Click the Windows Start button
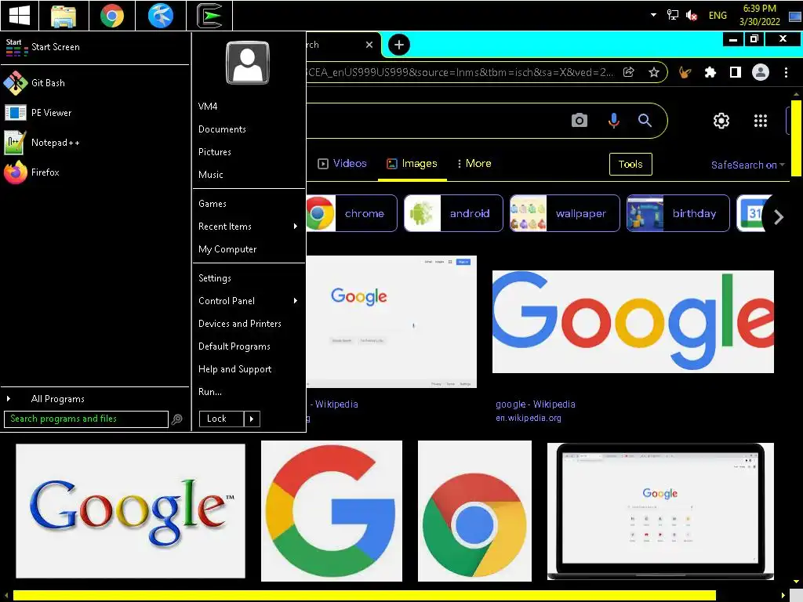Screen dimensions: 803x602 [x=20, y=16]
